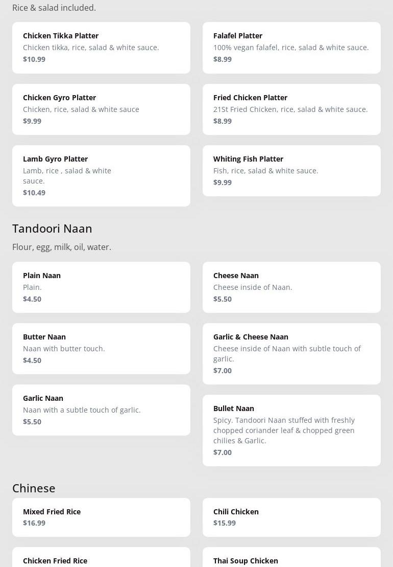Screen dimensions: 393x567
Task: Click the $10.99 Chicken Tikka price
Action: 34,59
